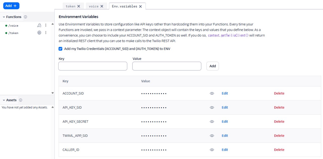Close the token tab
Screen dimensions: 323x159
(79, 6)
